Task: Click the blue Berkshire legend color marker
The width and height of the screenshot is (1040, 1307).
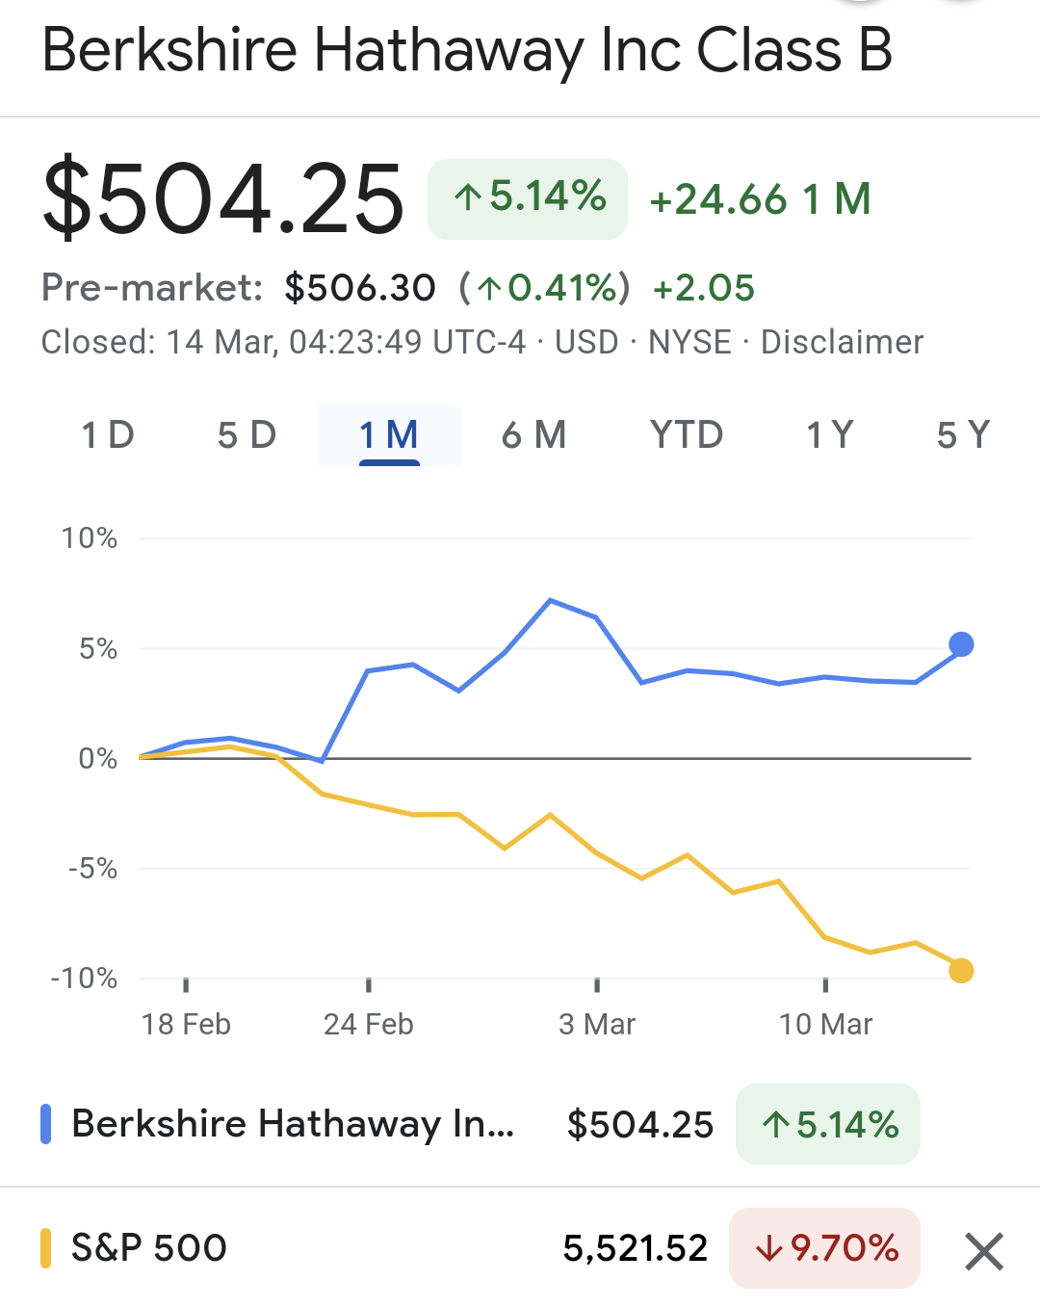Action: click(x=45, y=1124)
